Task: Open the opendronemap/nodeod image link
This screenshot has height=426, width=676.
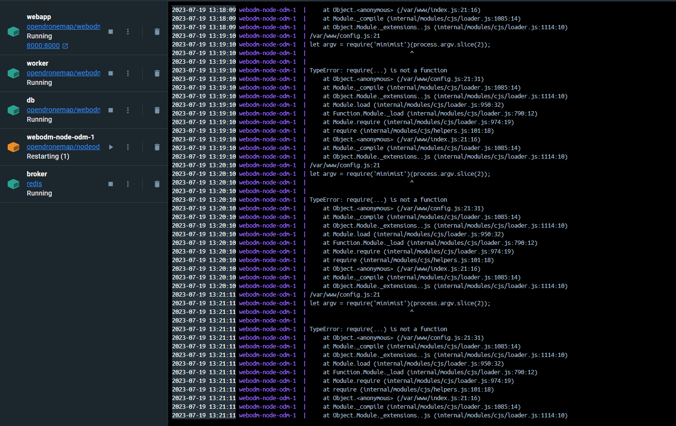Action: (x=63, y=147)
